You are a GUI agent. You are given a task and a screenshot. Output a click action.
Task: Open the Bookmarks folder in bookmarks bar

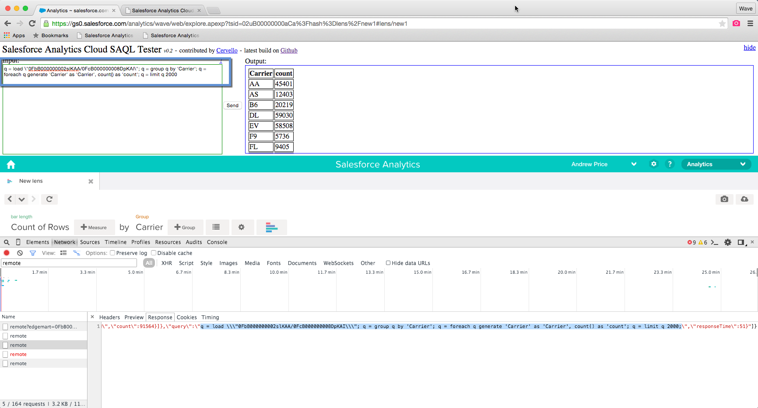pos(50,35)
